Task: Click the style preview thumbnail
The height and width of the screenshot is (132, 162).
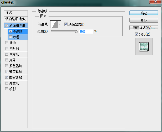Action: tap(144, 46)
